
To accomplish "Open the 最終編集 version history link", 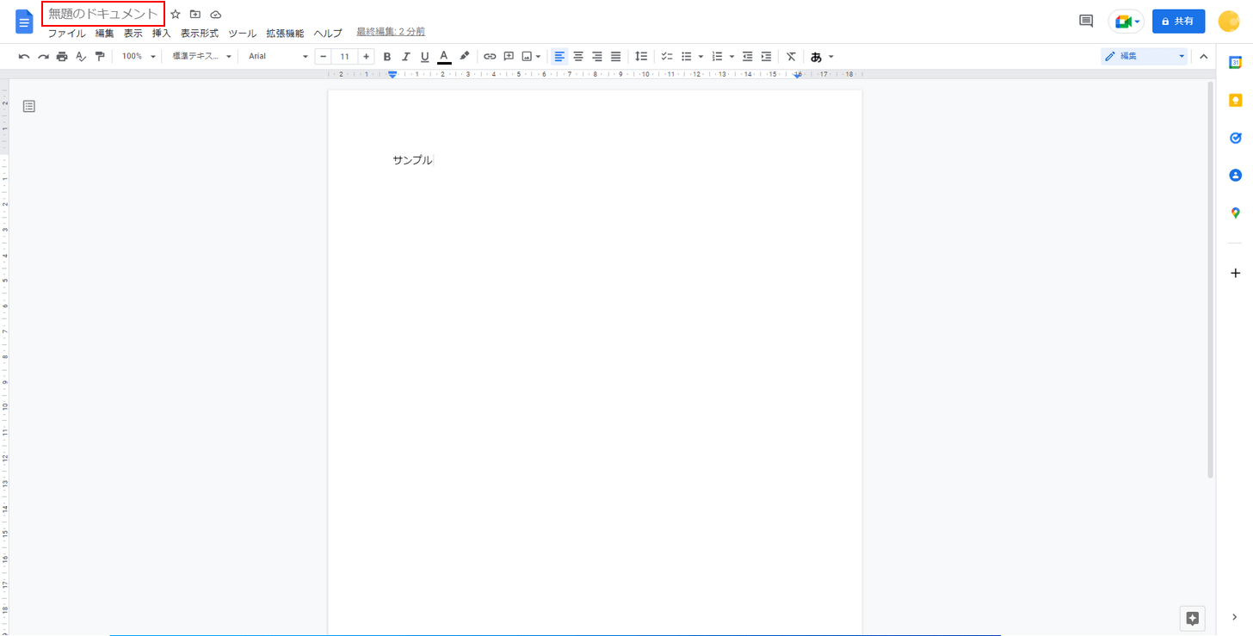I will point(391,32).
